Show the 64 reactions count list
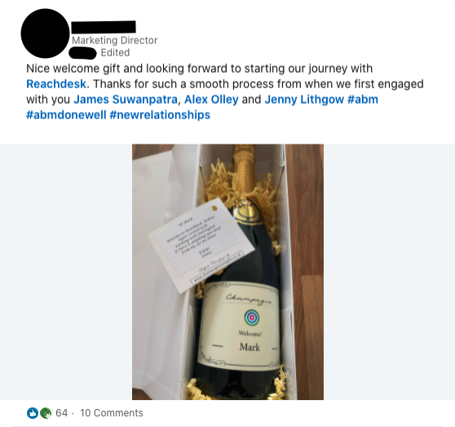Screen dimensions: 455x427 coord(61,413)
